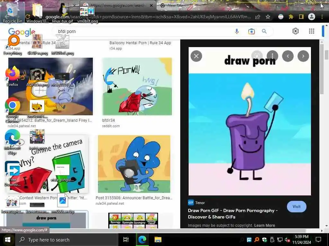The height and width of the screenshot is (246, 329).
Task: Open the vm0b0t.webp desktop file
Action: (x=63, y=203)
